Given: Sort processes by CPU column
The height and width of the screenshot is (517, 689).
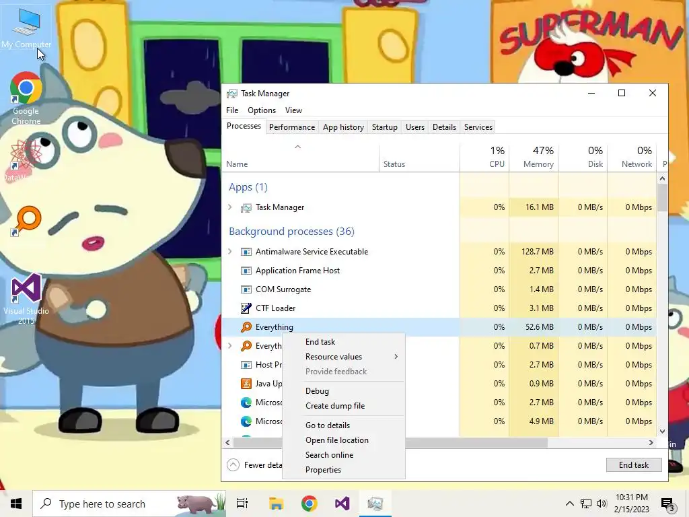Looking at the screenshot, I should pos(484,157).
